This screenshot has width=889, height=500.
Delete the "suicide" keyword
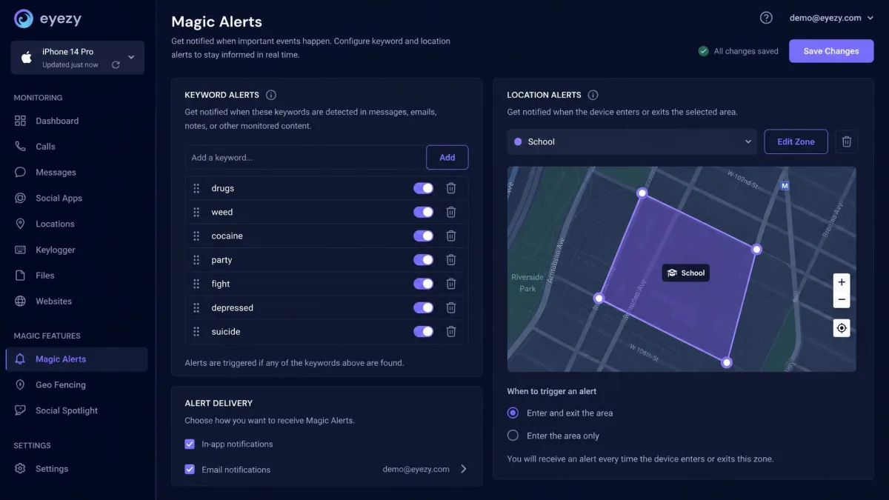click(450, 331)
